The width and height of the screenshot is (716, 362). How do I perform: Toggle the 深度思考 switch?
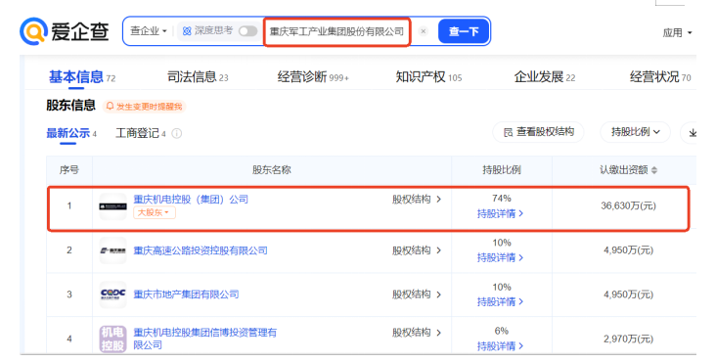[x=247, y=31]
